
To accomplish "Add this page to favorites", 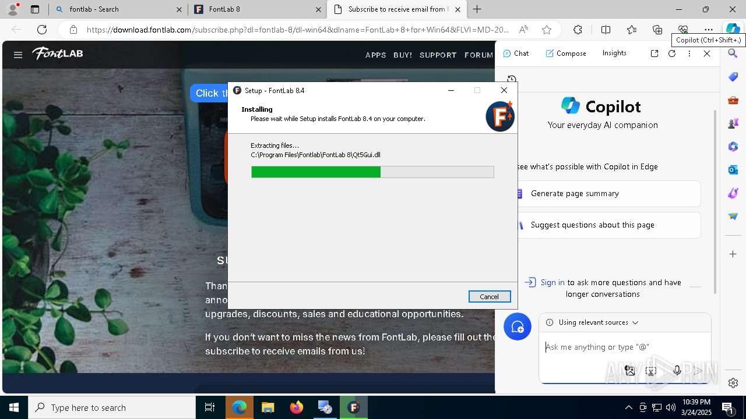I will point(546,30).
